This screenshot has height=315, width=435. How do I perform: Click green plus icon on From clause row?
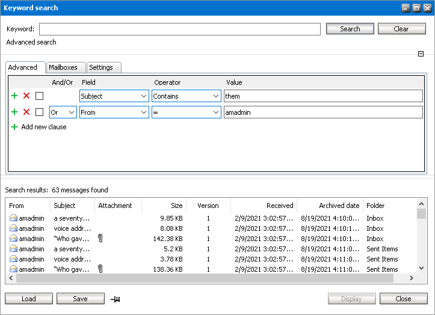click(14, 112)
